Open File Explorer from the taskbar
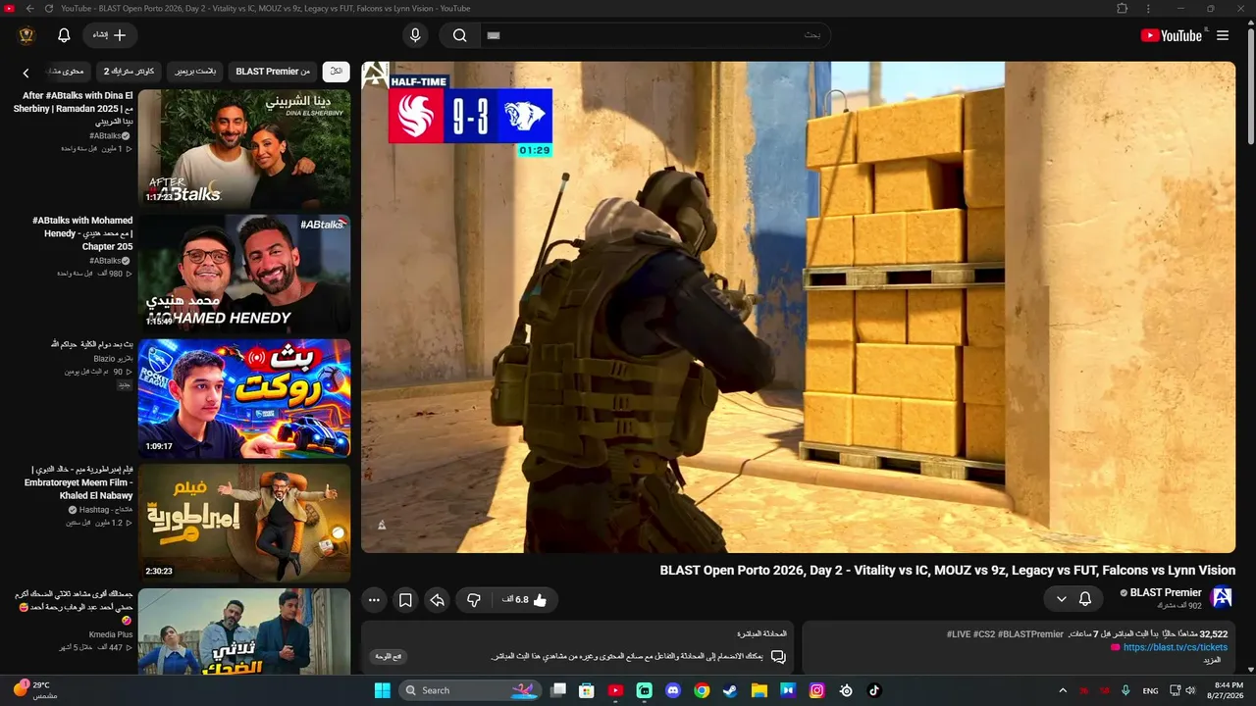 [759, 690]
